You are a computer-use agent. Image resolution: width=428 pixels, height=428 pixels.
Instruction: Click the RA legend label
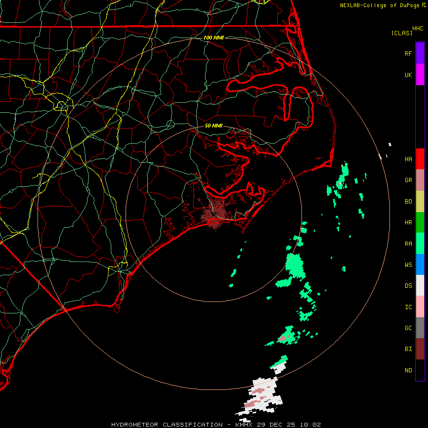click(x=408, y=243)
